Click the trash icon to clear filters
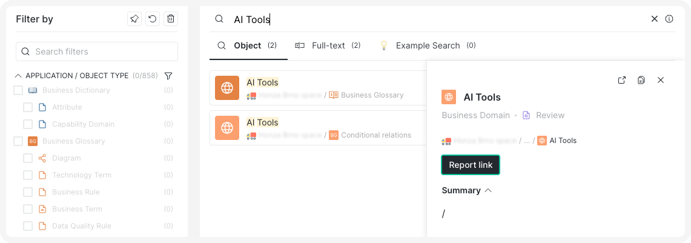This screenshot has height=243, width=691. click(171, 19)
